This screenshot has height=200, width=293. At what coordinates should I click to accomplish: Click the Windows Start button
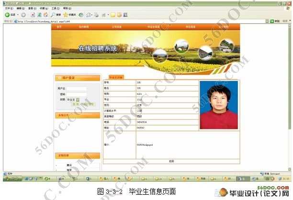11,178
